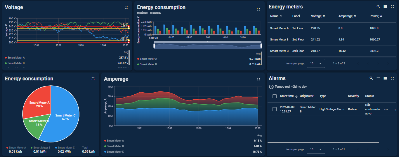Open search in Energy meters panel
Screen dimensions: 399x157
coord(378,6)
